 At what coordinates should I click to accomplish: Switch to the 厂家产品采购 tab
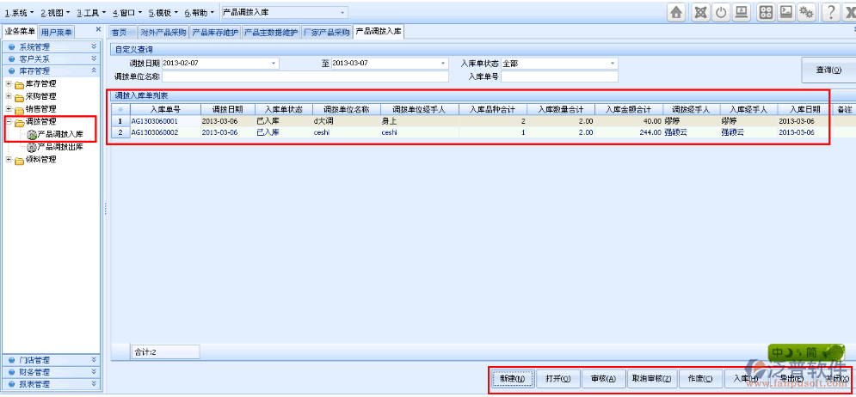point(326,32)
